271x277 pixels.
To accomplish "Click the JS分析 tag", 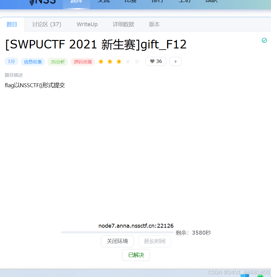I will pyautogui.click(x=58, y=62).
